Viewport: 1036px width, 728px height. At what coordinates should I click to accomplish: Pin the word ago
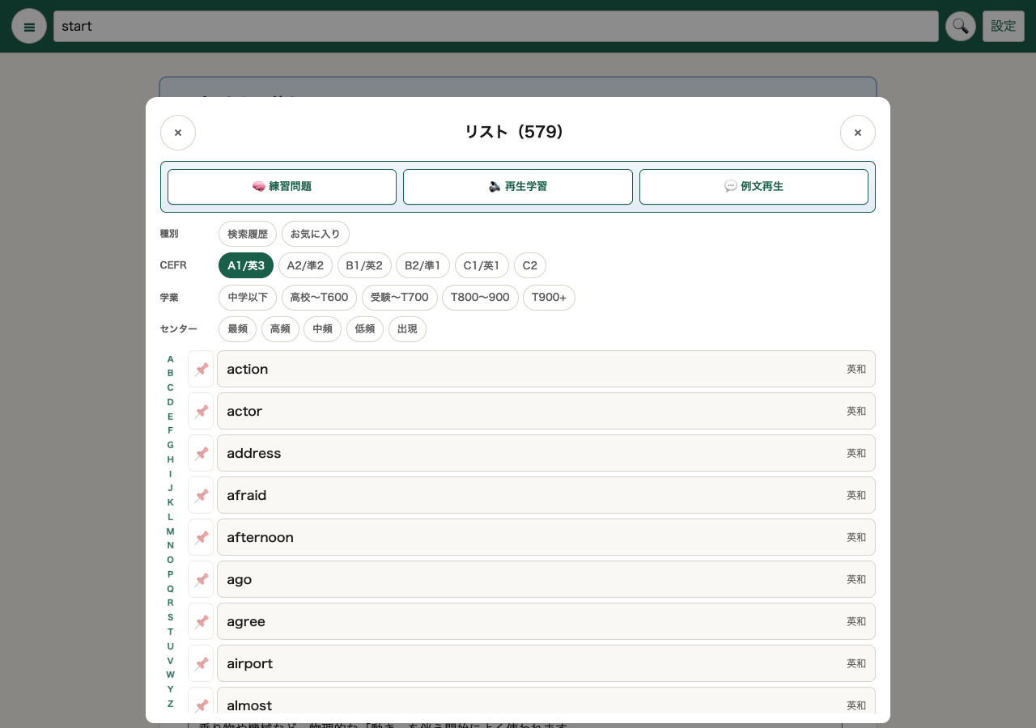[201, 579]
